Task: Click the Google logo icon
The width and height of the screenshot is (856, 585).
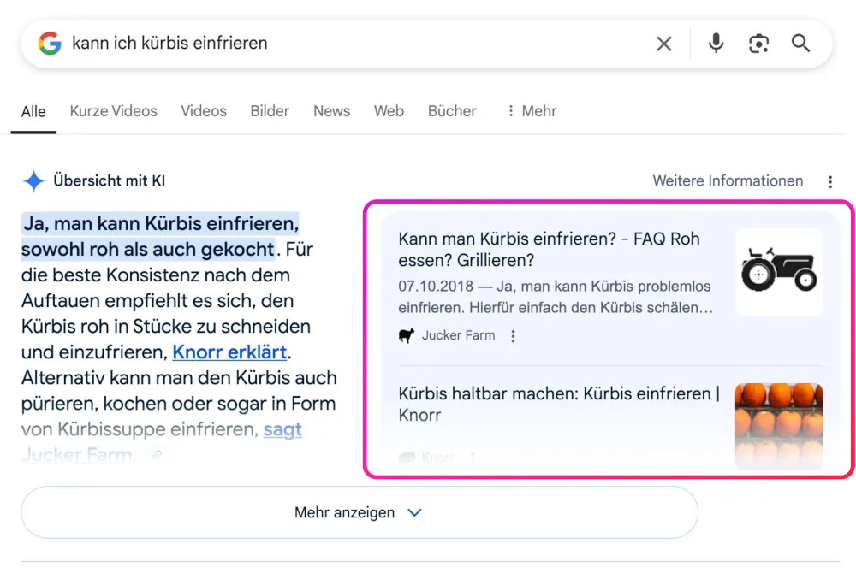Action: tap(50, 44)
